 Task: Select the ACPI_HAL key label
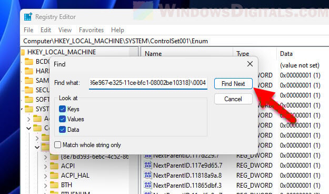[x=75, y=176]
